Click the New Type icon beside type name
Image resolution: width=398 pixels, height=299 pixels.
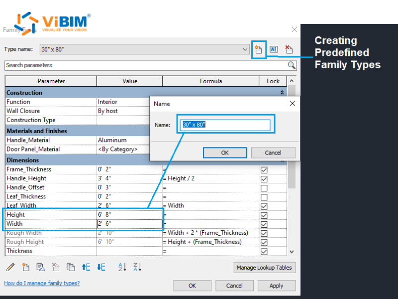(258, 49)
